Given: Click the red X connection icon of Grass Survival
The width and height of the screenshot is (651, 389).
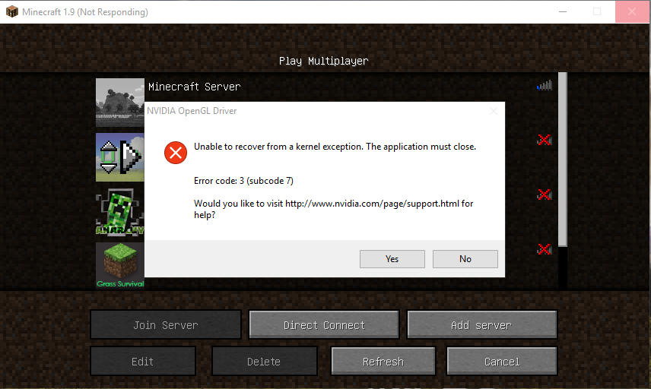Looking at the screenshot, I should pyautogui.click(x=545, y=249).
